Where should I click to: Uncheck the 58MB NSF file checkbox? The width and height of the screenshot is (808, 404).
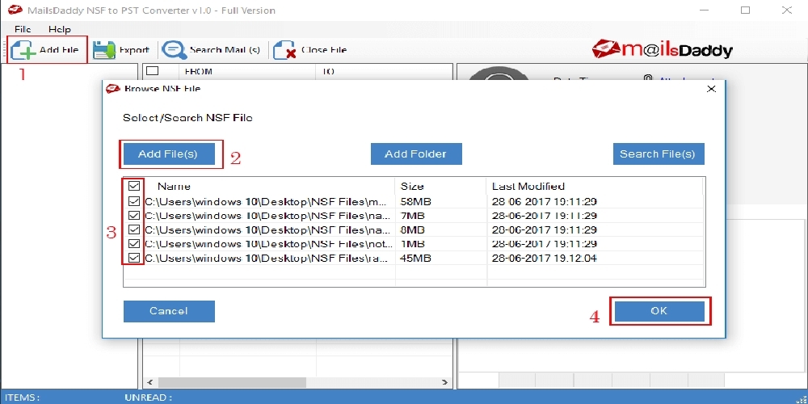tap(134, 201)
